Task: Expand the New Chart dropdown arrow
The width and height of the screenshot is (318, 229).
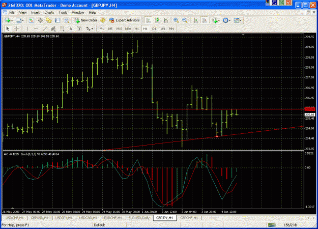Action: click(x=12, y=20)
